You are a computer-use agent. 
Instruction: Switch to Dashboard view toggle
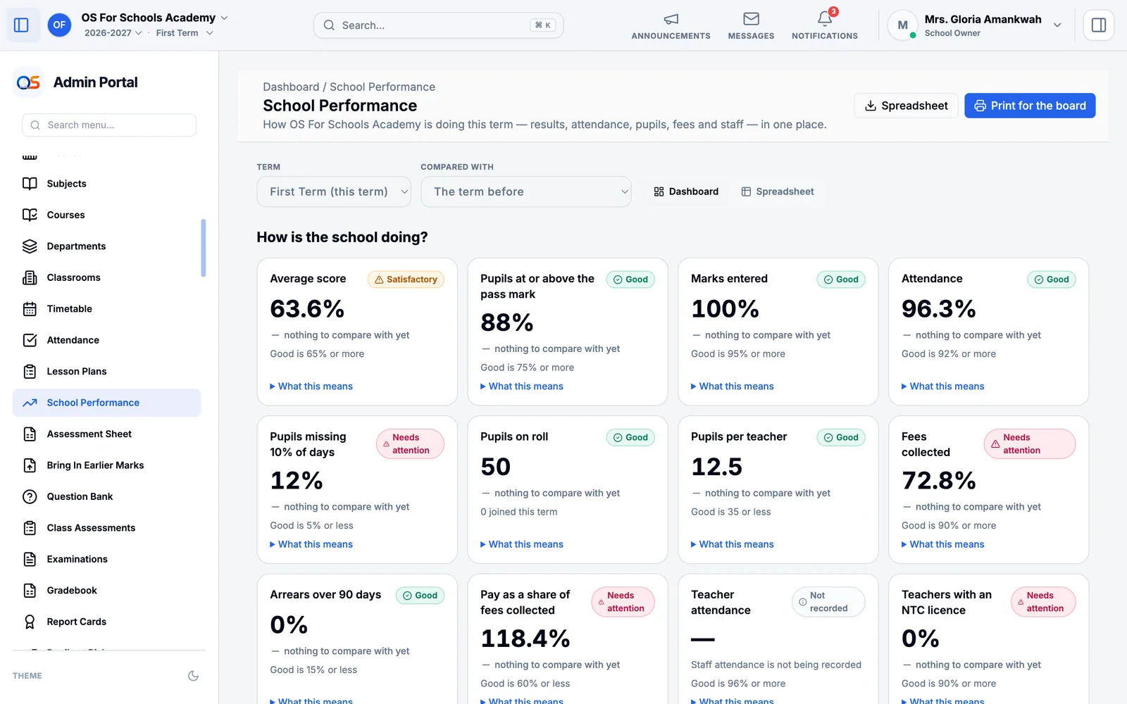(686, 191)
